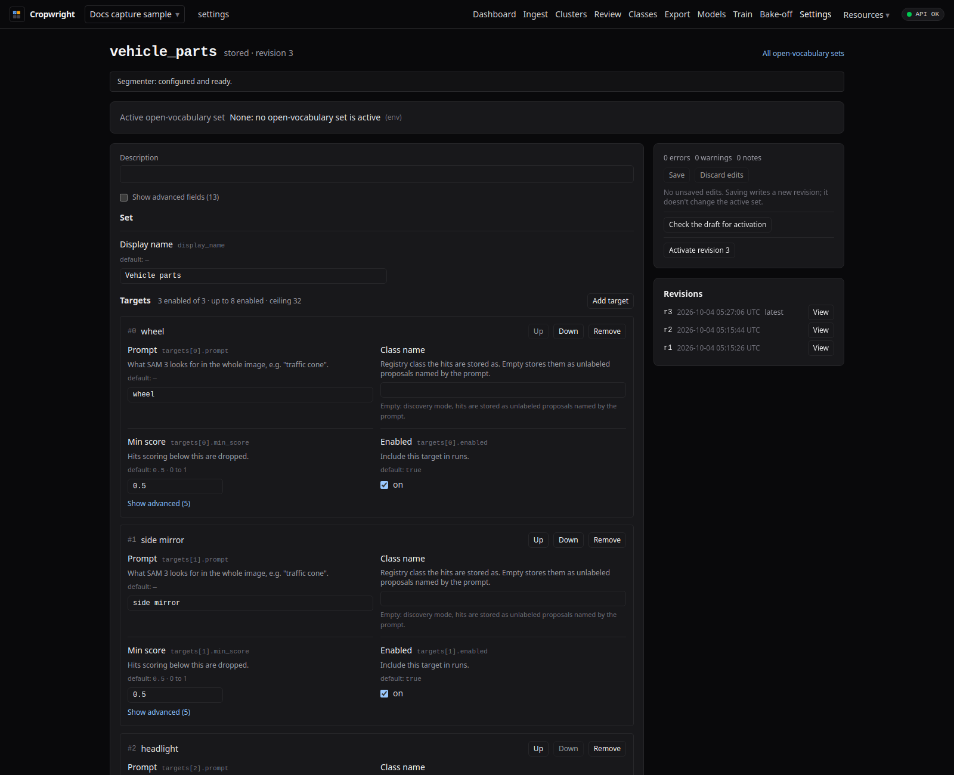The image size is (954, 775).
Task: Toggle the wheel target Enabled checkbox
Action: [x=385, y=485]
